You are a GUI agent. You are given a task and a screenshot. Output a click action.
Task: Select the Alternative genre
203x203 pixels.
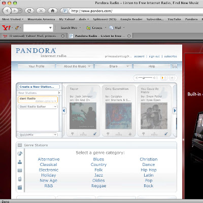click(49, 159)
